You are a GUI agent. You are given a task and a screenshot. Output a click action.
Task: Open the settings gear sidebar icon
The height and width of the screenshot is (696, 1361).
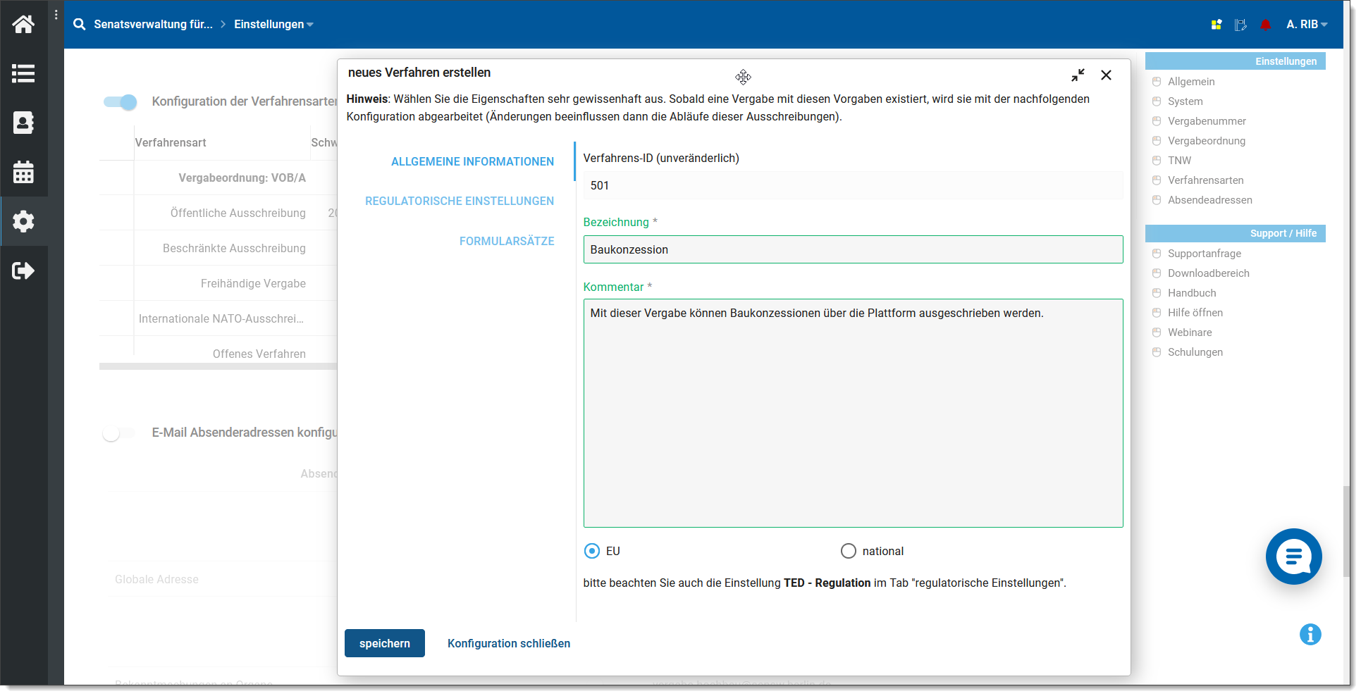click(23, 221)
